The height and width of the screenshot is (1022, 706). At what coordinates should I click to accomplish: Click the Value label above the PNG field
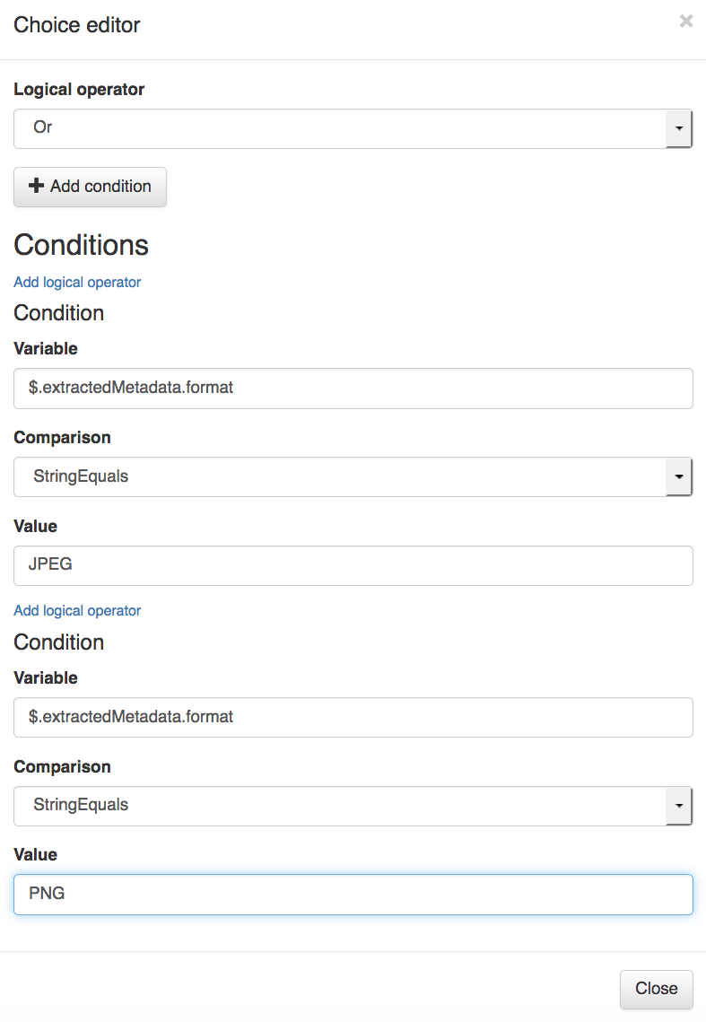[35, 854]
